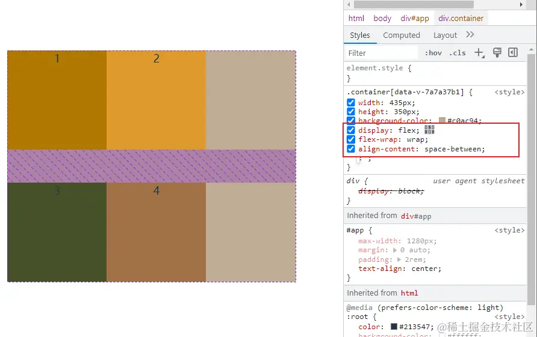Select body in the breadcrumb
537x337 pixels.
(x=382, y=19)
